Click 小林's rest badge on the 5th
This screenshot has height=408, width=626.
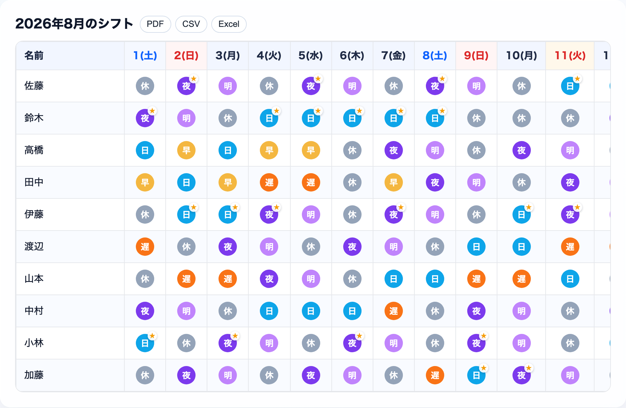tap(311, 343)
